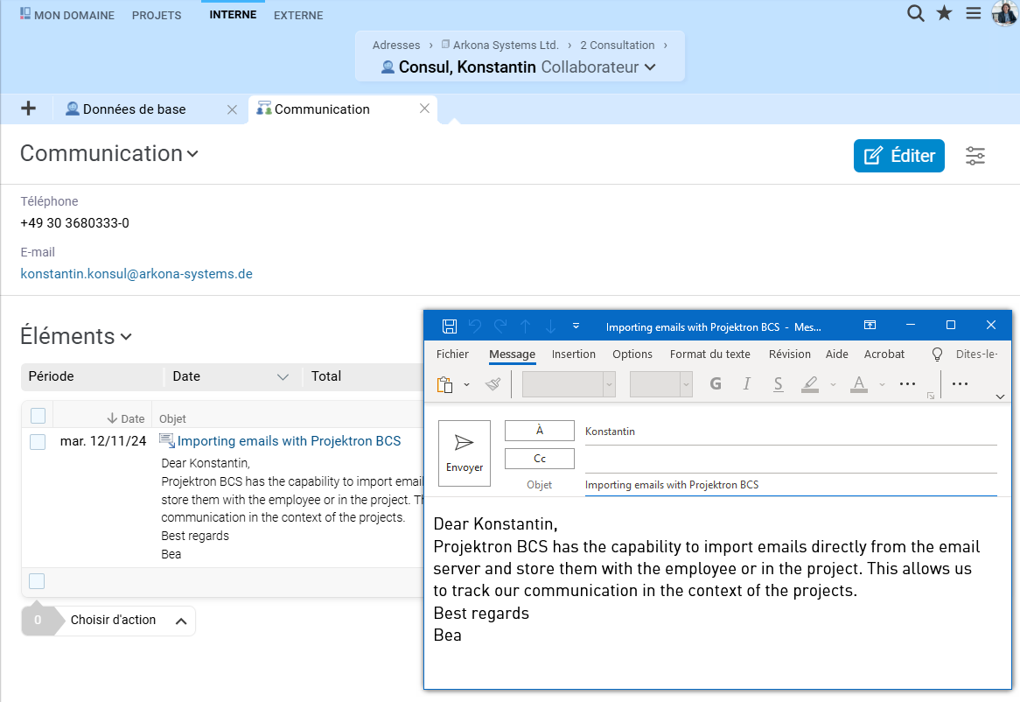Close the Données de base tab
Screen dimensions: 1020x702
point(232,110)
